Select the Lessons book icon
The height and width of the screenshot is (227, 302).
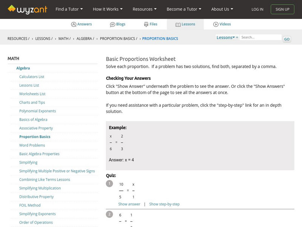[x=178, y=24]
